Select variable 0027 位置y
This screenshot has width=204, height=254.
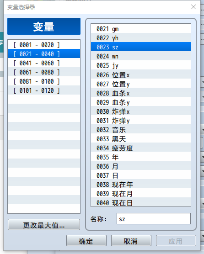[x=141, y=84]
